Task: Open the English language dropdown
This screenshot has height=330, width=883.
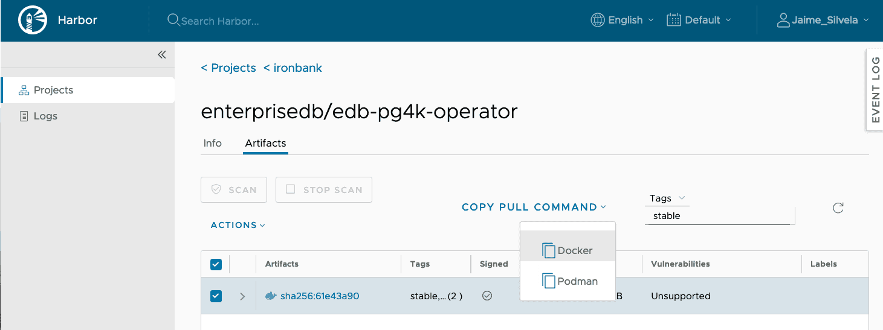Action: tap(622, 21)
